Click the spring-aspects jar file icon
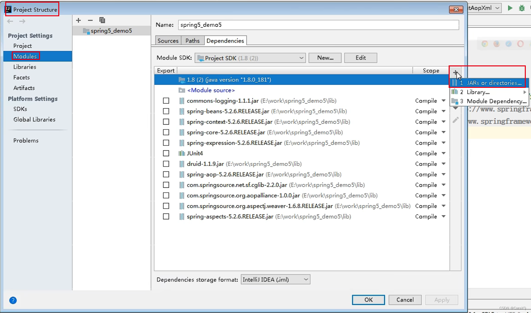The height and width of the screenshot is (313, 531). pyautogui.click(x=182, y=217)
